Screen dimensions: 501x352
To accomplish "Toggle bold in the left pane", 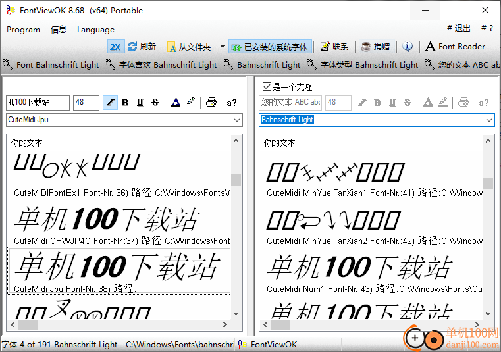I will pyautogui.click(x=125, y=103).
